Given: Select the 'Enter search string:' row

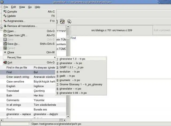Looking at the screenshot, I should point(28,77).
